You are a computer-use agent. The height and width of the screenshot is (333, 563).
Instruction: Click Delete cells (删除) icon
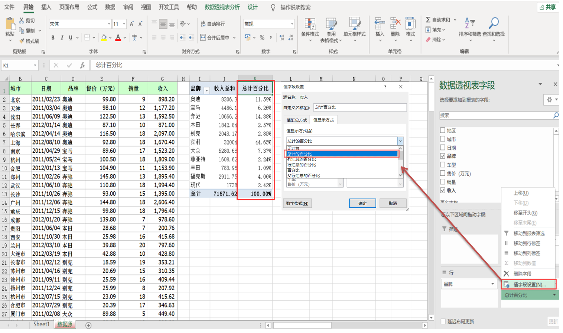[395, 24]
